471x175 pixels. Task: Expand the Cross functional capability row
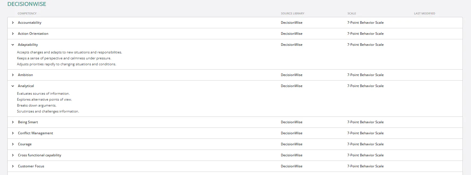click(x=13, y=155)
